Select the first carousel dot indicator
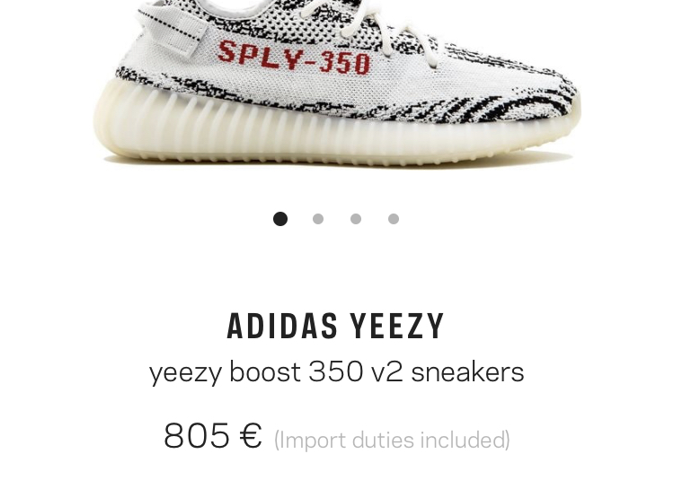The height and width of the screenshot is (480, 674). pos(280,219)
